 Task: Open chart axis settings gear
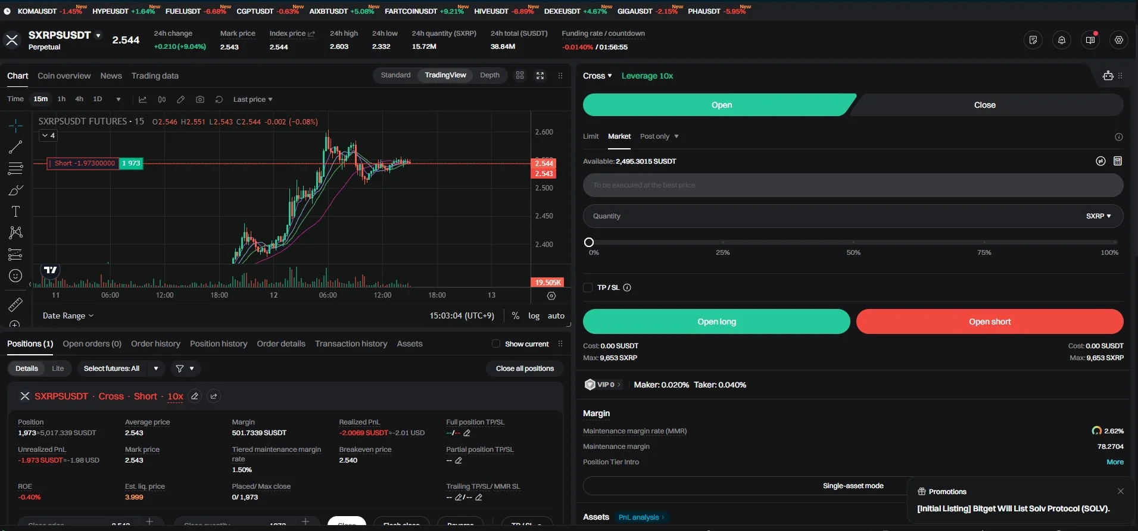[x=551, y=296]
